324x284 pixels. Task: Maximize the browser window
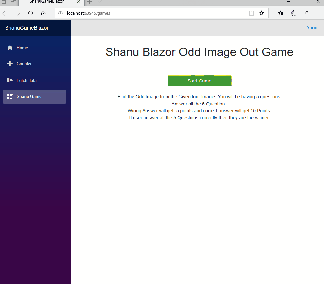303,2
